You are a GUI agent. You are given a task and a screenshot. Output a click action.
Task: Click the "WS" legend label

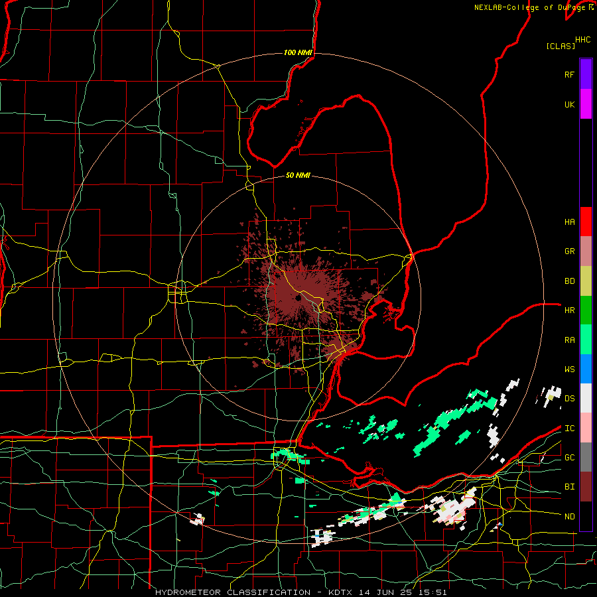point(569,369)
